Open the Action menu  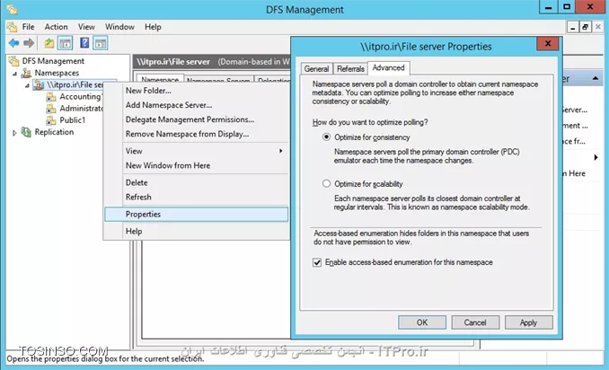[56, 27]
